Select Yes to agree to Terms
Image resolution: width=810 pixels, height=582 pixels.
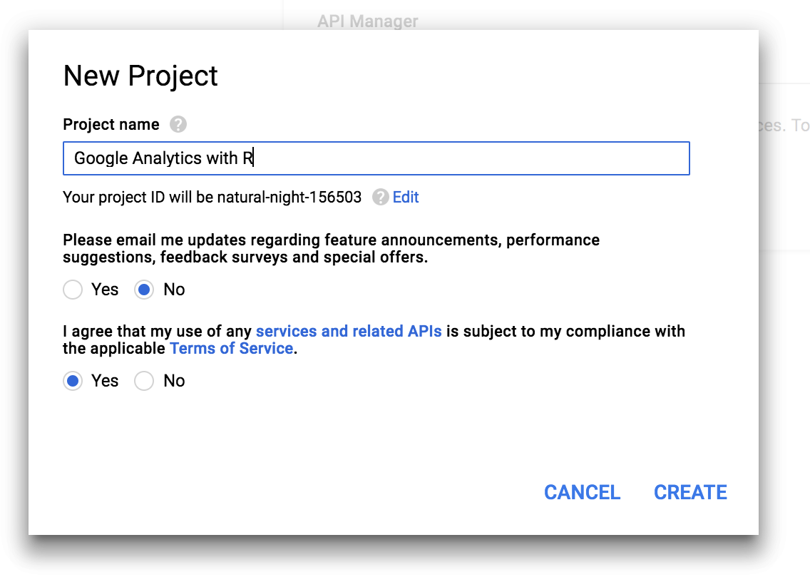point(73,381)
